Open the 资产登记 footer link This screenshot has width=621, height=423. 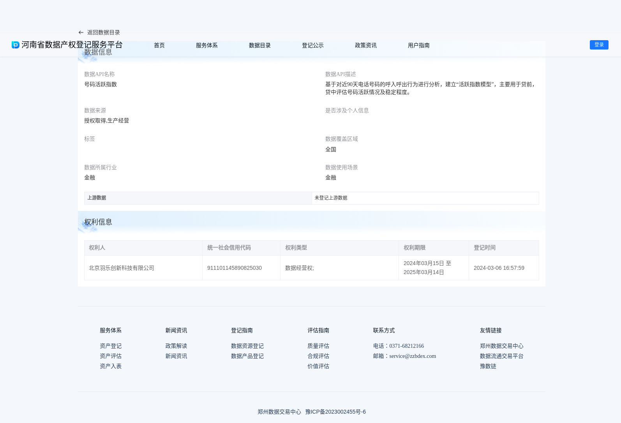(111, 346)
